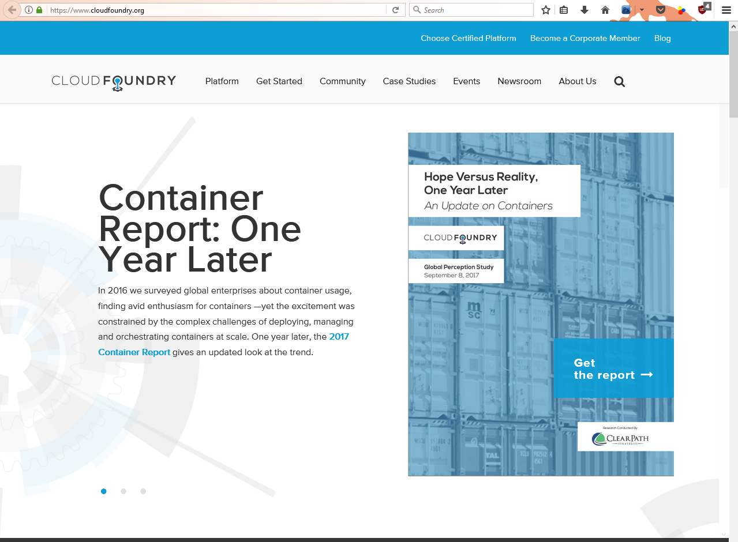Click the browser back arrow button

(12, 10)
